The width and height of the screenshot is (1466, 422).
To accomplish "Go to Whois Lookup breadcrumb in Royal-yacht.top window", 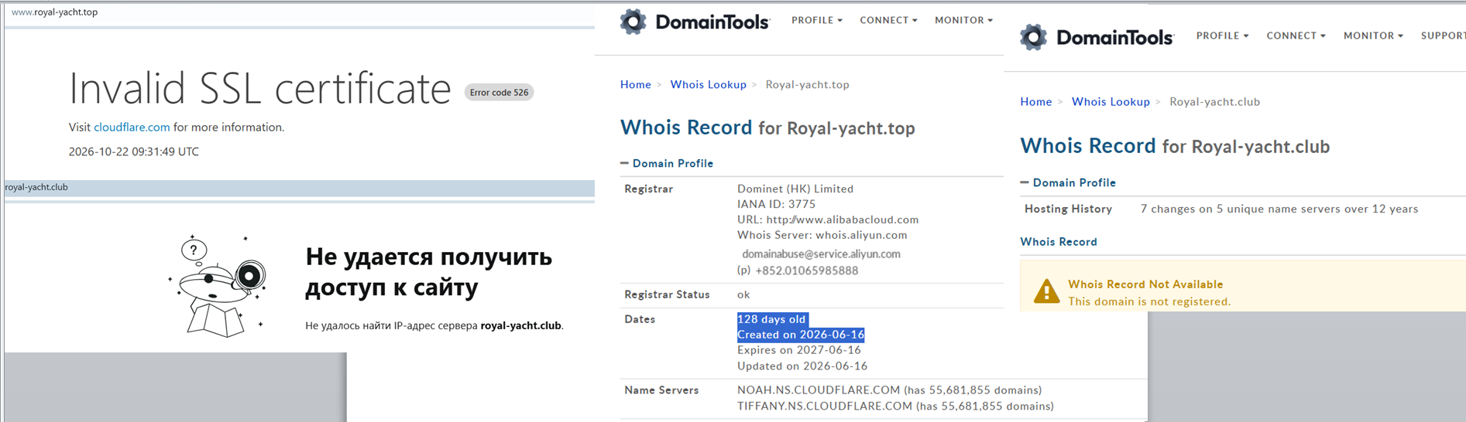I will 708,84.
